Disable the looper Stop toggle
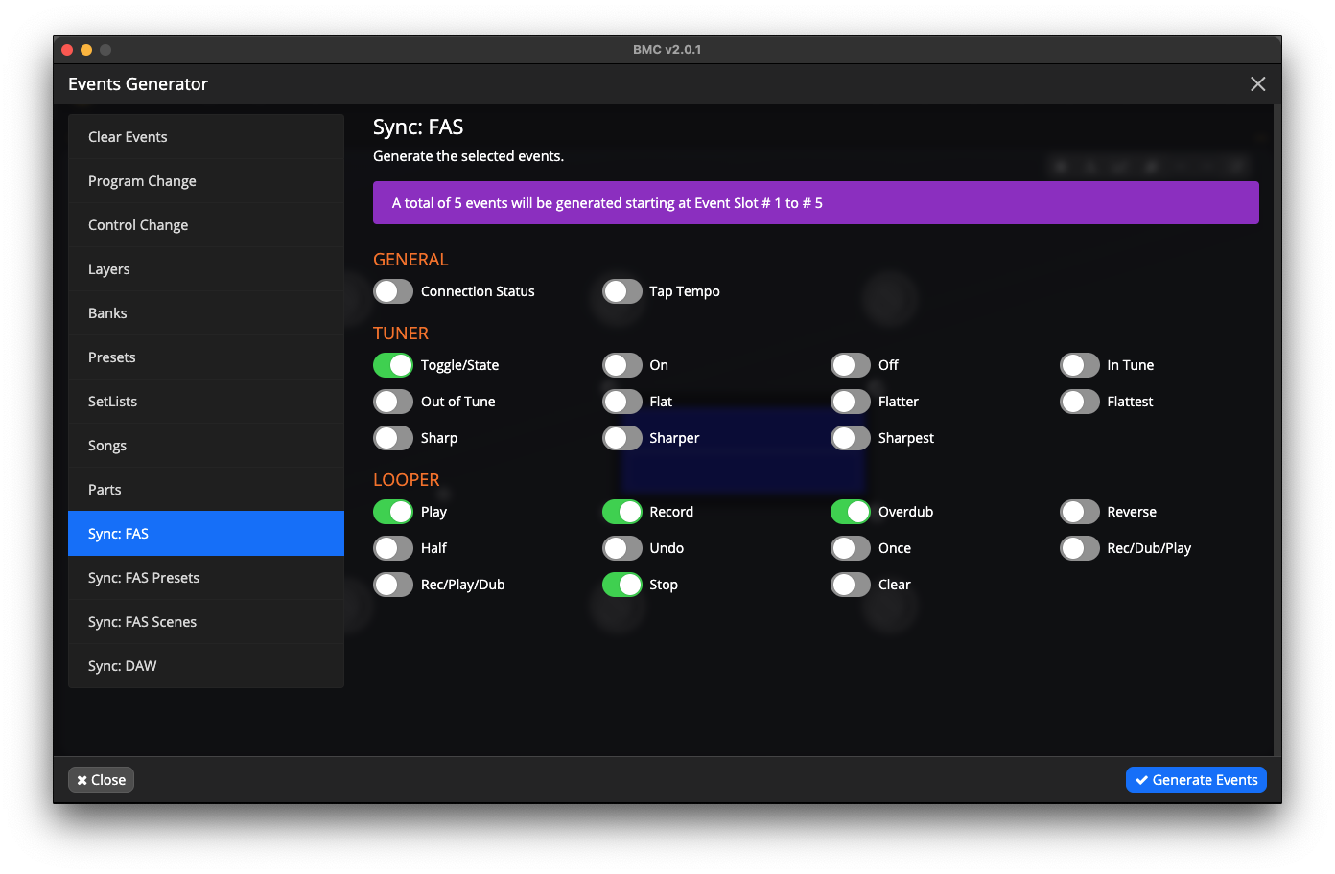The width and height of the screenshot is (1335, 874). [622, 585]
